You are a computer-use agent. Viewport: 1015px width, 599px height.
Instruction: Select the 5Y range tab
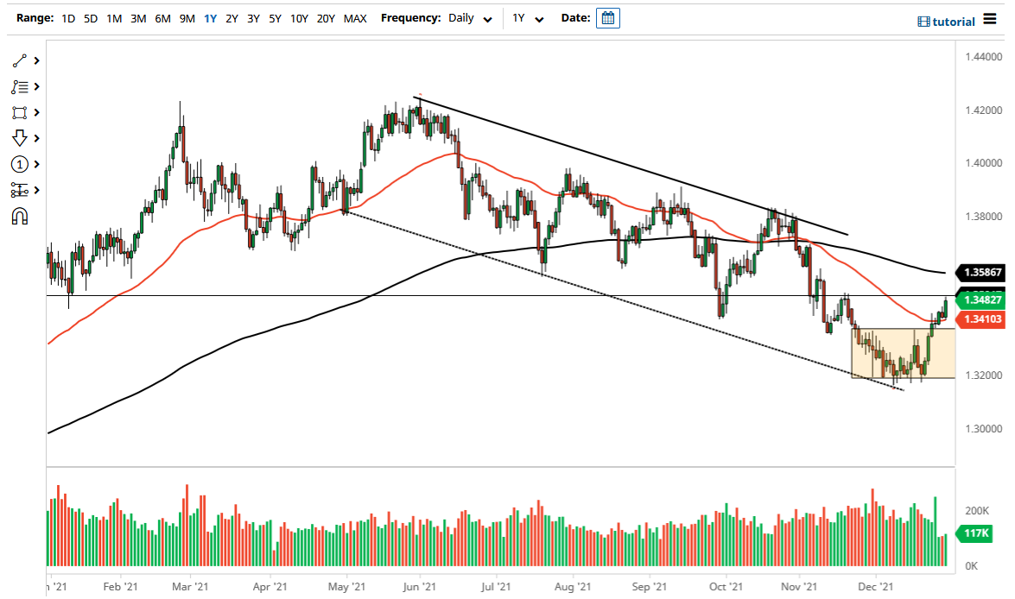(x=275, y=17)
